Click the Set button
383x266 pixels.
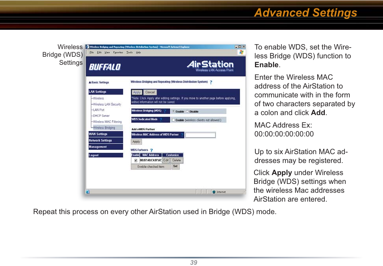click(175, 166)
